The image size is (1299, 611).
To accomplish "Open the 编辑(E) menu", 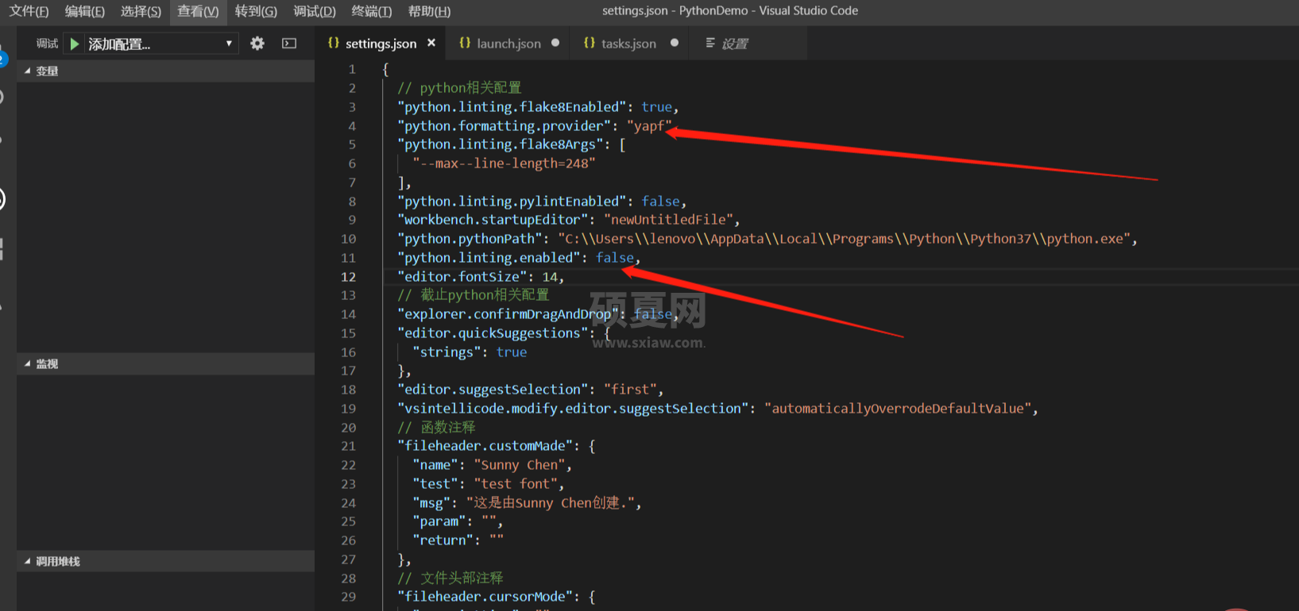I will coord(85,11).
